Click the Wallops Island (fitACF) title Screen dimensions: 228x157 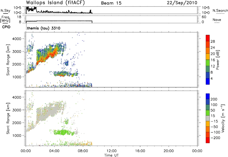tap(55, 3)
